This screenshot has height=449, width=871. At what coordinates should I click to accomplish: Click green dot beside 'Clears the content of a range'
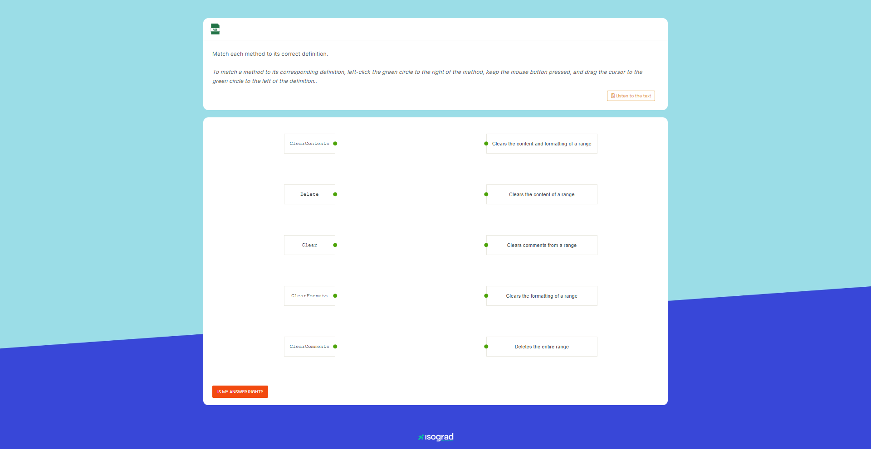coord(486,194)
